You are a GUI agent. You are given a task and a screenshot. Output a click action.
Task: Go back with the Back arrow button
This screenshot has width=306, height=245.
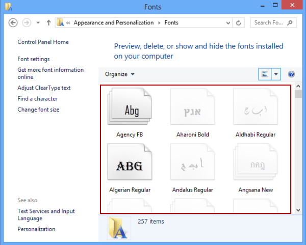click(x=13, y=23)
